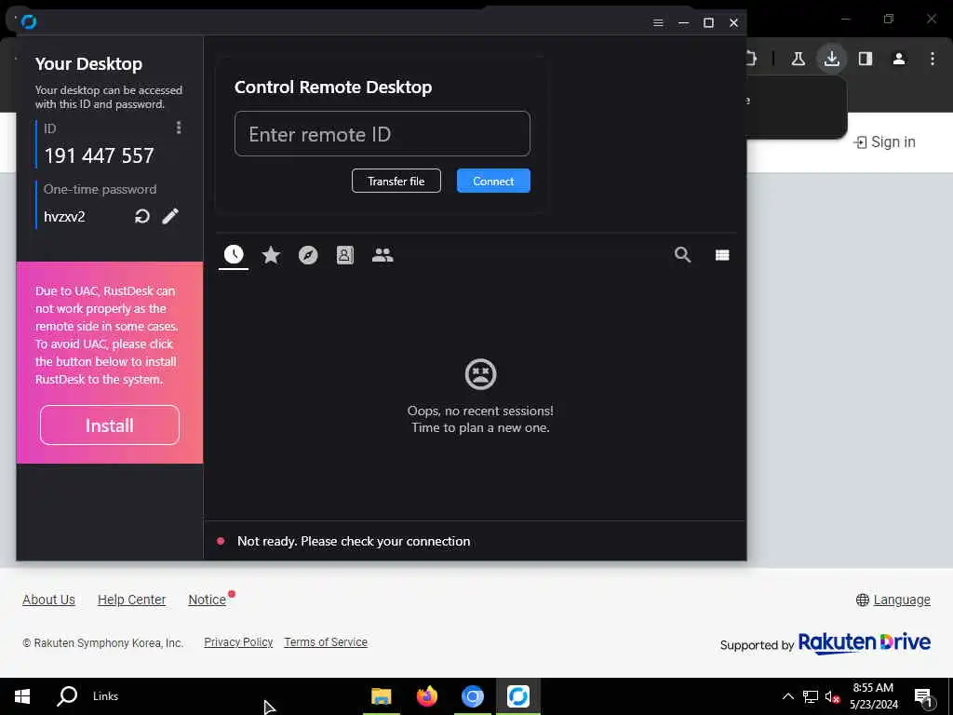This screenshot has width=953, height=715.
Task: Switch to Recent sessions clock tab
Action: click(234, 255)
